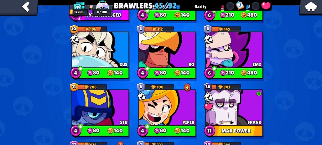Open the coin currency counter showing 12506
322x145 pixels.
79,9
